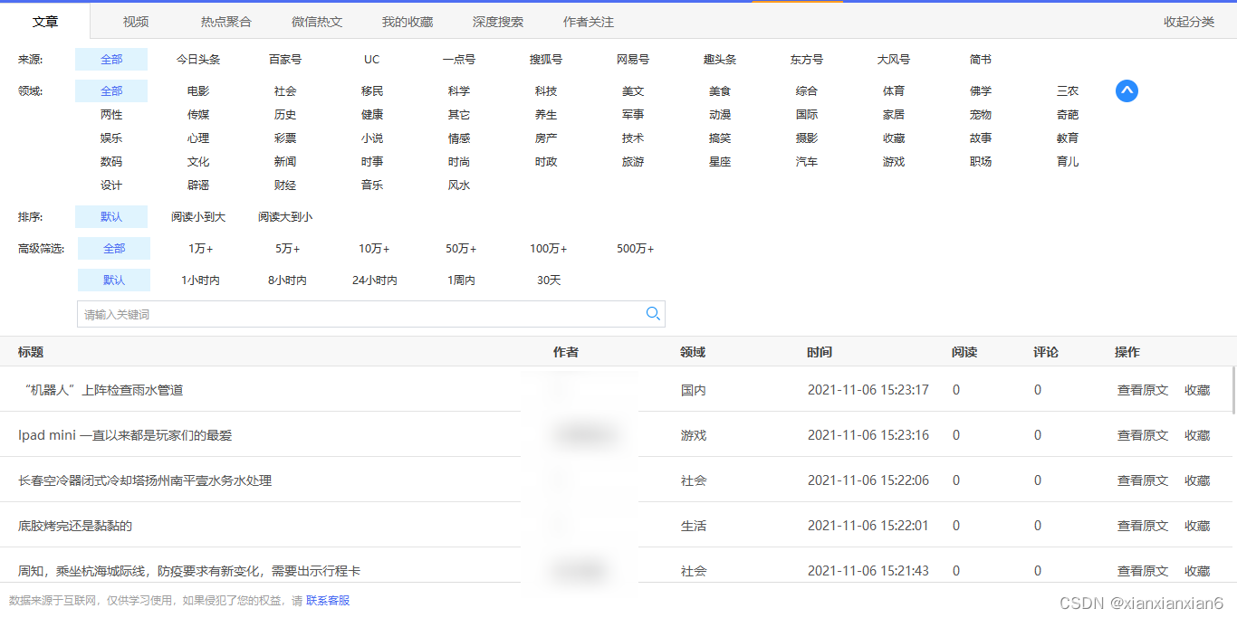Go to the 微信热文 tab
The image size is (1237, 618).
317,22
